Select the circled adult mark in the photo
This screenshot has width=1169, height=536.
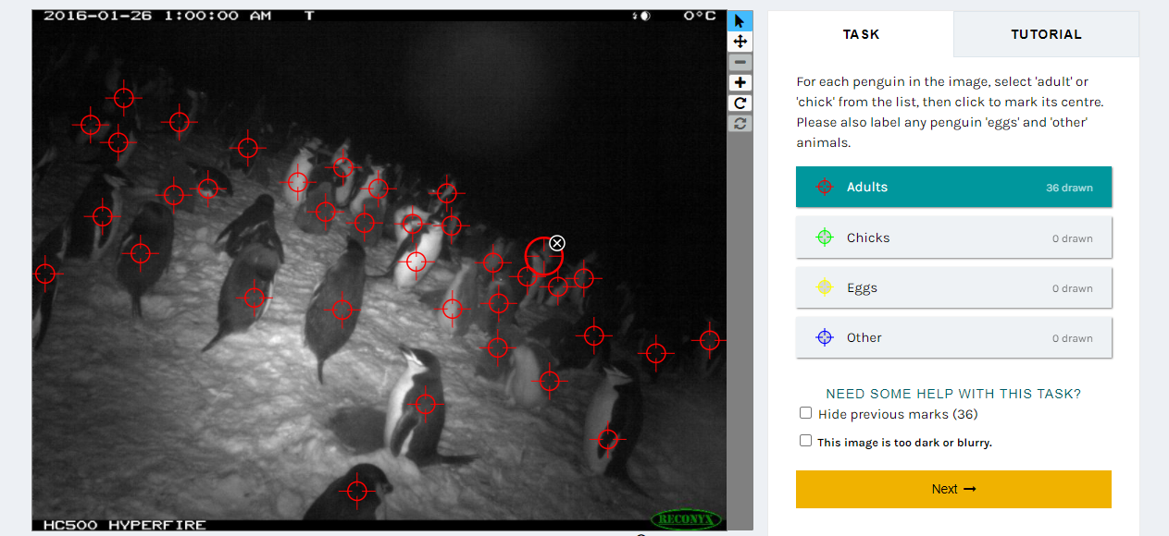pyautogui.click(x=543, y=256)
